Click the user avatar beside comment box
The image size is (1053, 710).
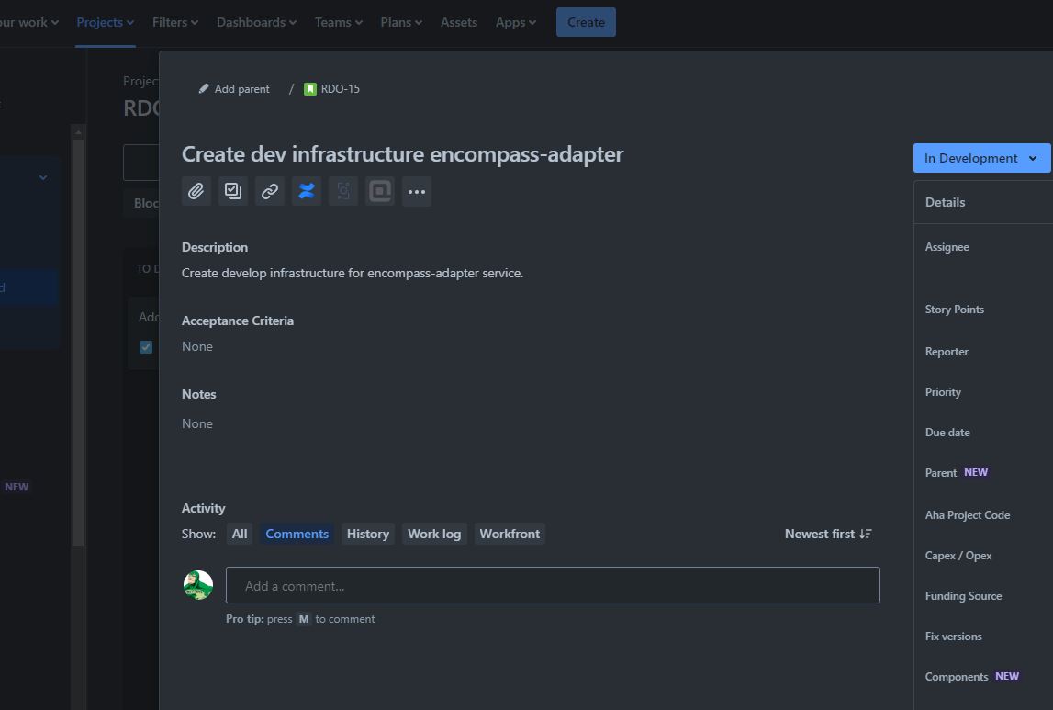[x=198, y=585]
